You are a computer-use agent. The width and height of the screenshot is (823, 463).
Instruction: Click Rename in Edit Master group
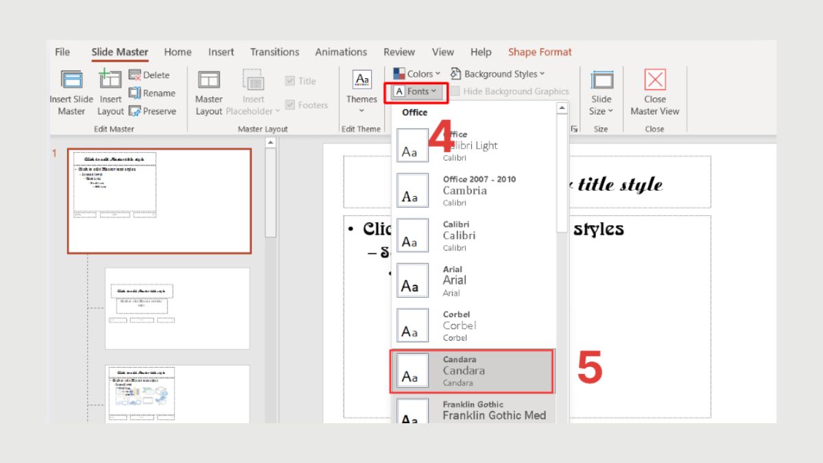(152, 93)
